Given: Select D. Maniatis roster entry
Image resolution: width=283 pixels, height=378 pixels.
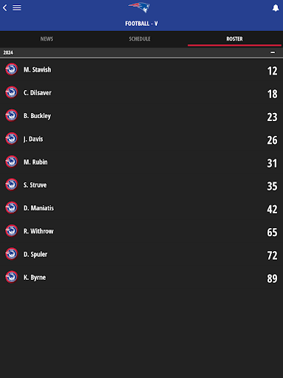Looking at the screenshot, I should pos(141,208).
